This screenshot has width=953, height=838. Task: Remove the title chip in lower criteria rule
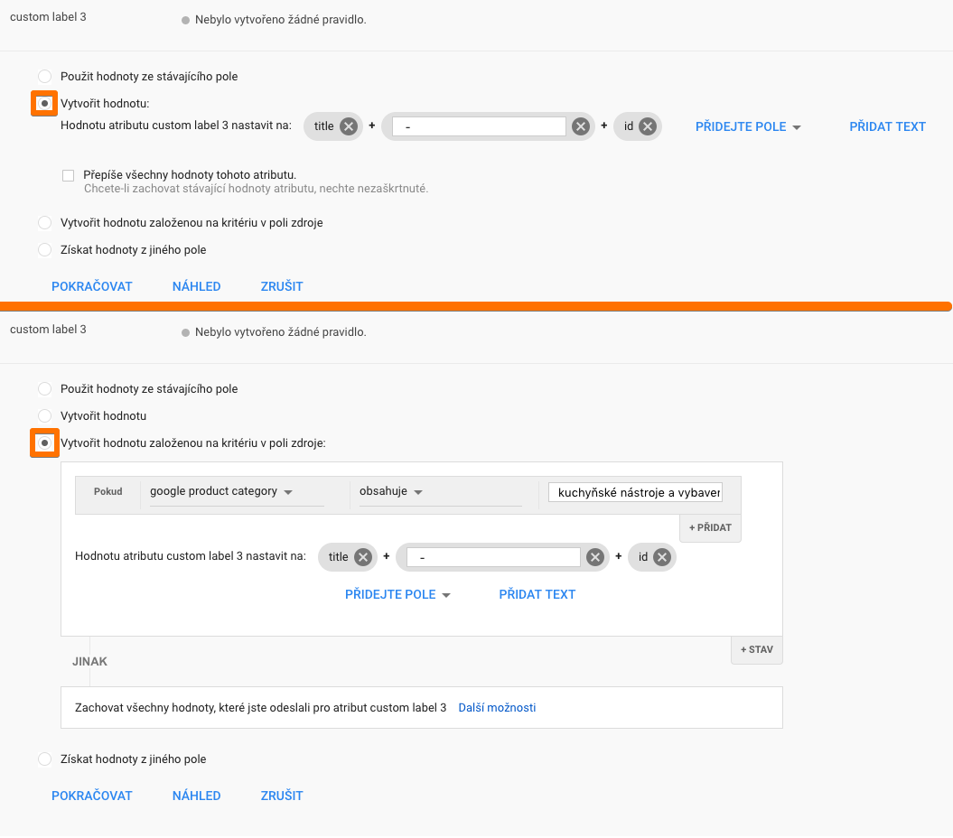tap(363, 557)
